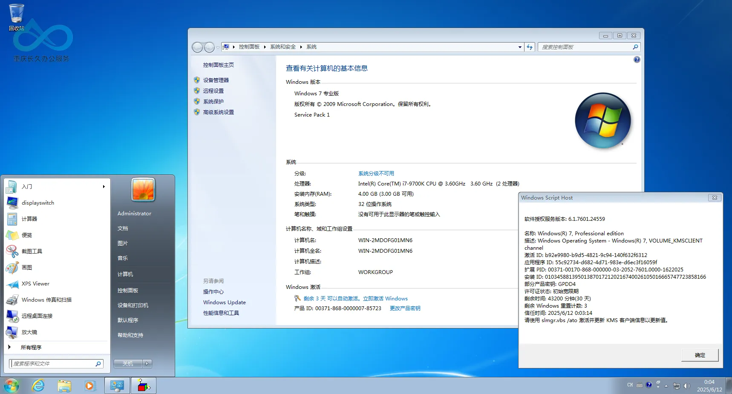Click 控制面板 in the address breadcrumb
The image size is (732, 394).
[x=249, y=47]
